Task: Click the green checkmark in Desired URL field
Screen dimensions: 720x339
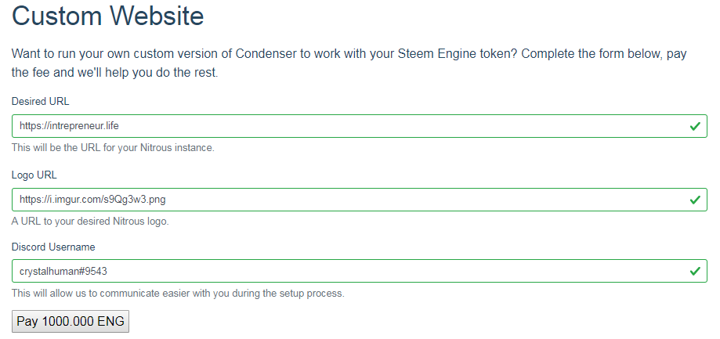Action: (x=695, y=126)
